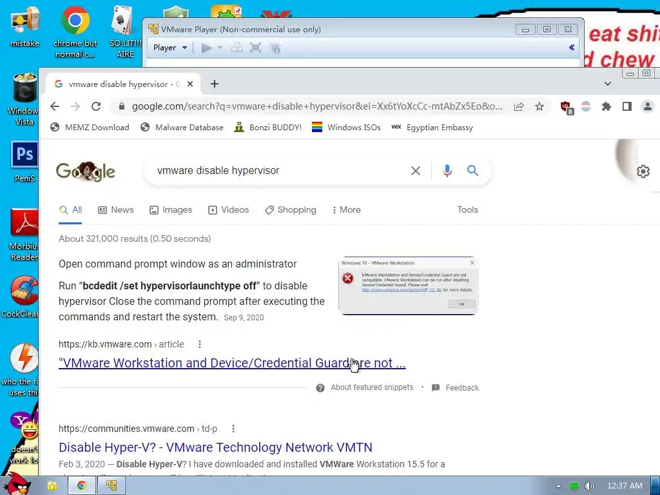Open more options for communities.vmware.com result
This screenshot has height=495, width=660.
coord(233,429)
